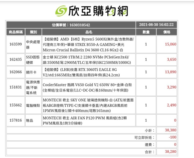
Task: Click the 金士頓 KC2500 1TB product name
Action: (x=87, y=60)
